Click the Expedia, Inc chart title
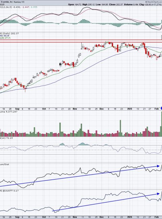 pyautogui.click(x=7, y=2)
